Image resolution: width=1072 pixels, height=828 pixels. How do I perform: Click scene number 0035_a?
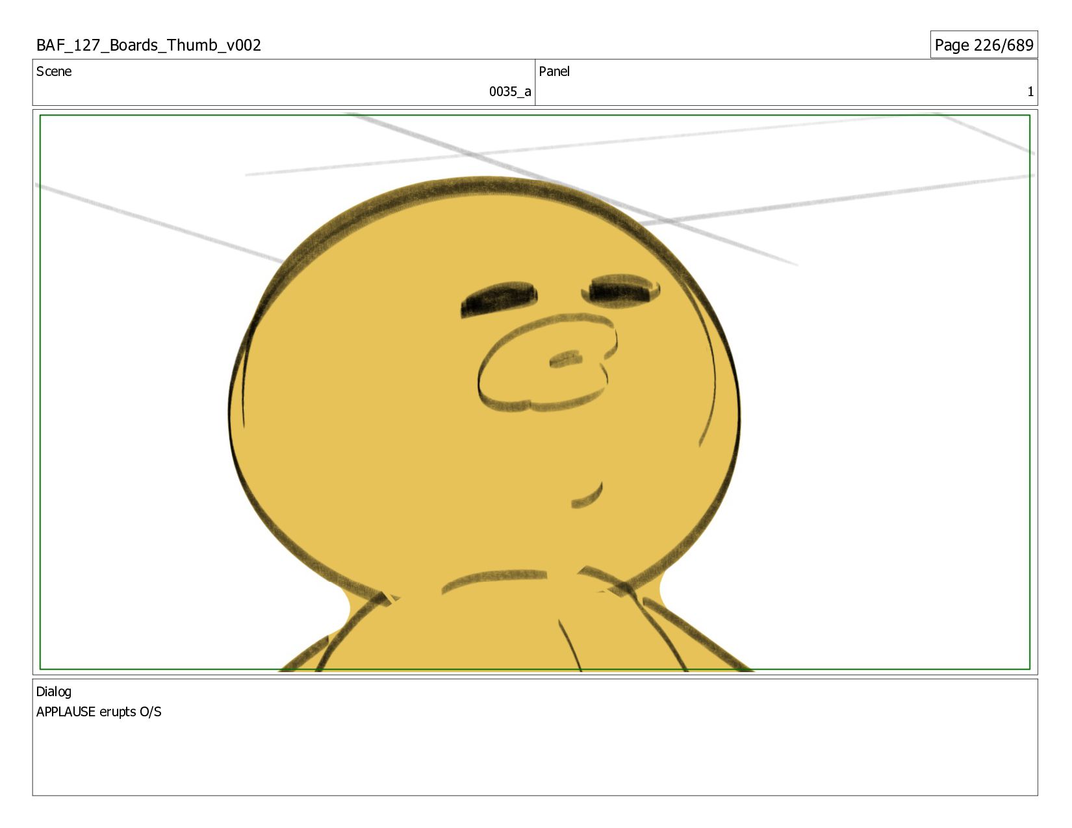click(x=510, y=92)
